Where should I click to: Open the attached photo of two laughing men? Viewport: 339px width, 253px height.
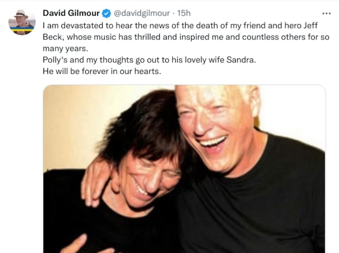(184, 169)
